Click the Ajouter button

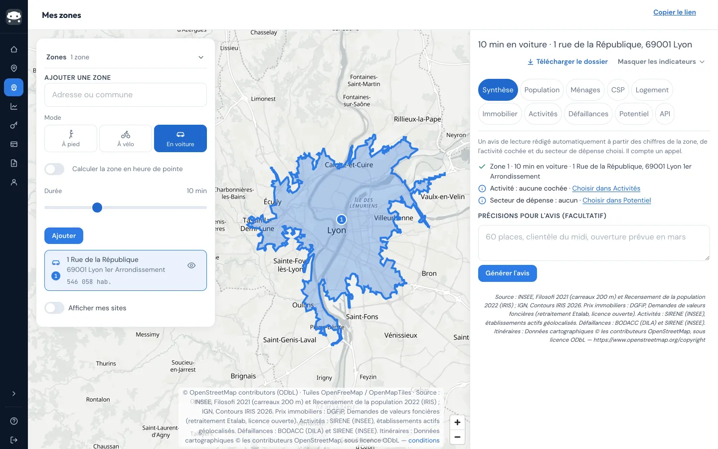[x=64, y=236]
